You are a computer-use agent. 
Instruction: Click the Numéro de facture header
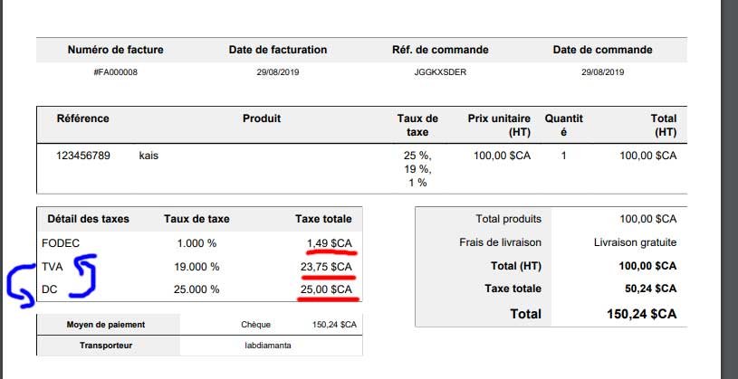(116, 50)
